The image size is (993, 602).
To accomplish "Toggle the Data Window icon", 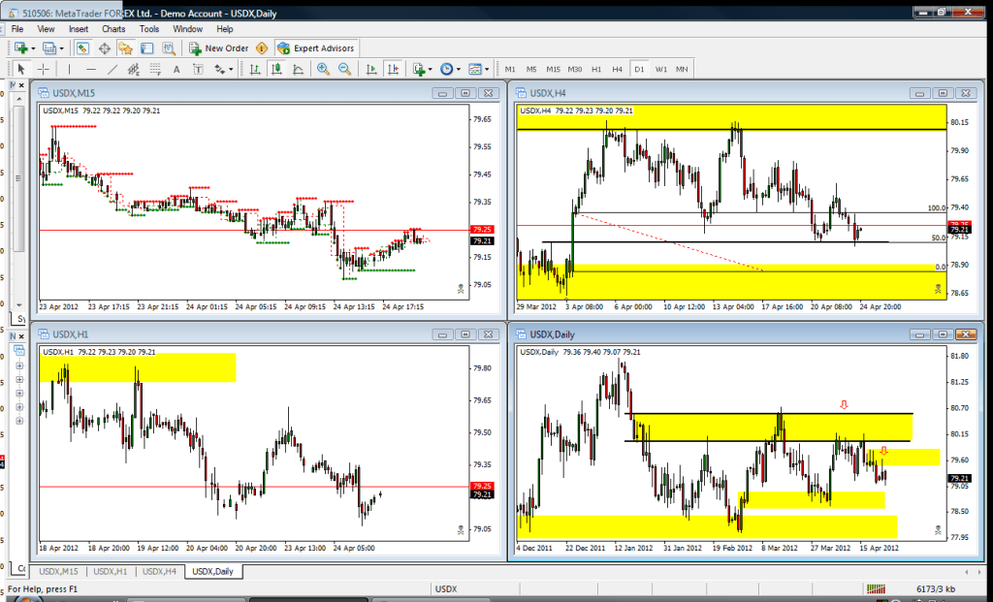I will point(104,48).
